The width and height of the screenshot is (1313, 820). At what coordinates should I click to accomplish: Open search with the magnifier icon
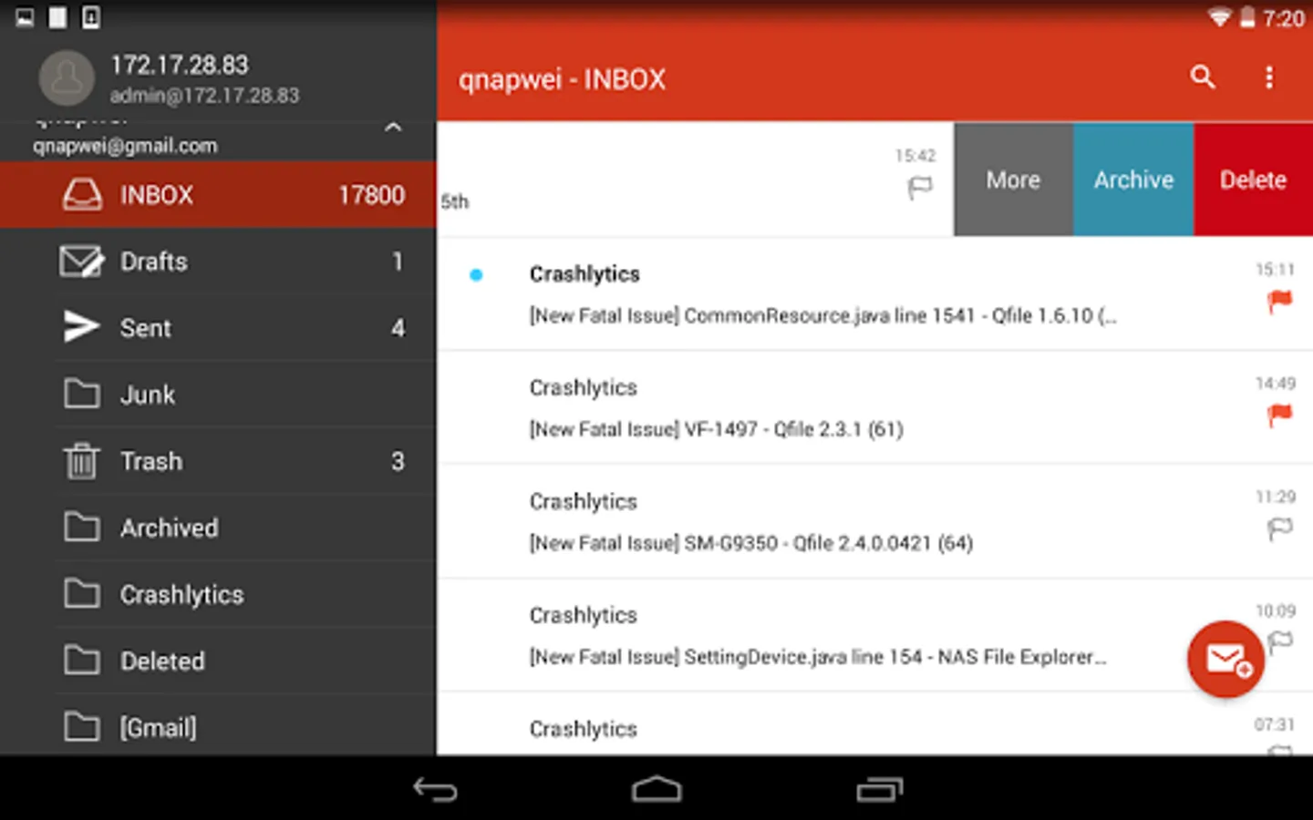[1203, 77]
